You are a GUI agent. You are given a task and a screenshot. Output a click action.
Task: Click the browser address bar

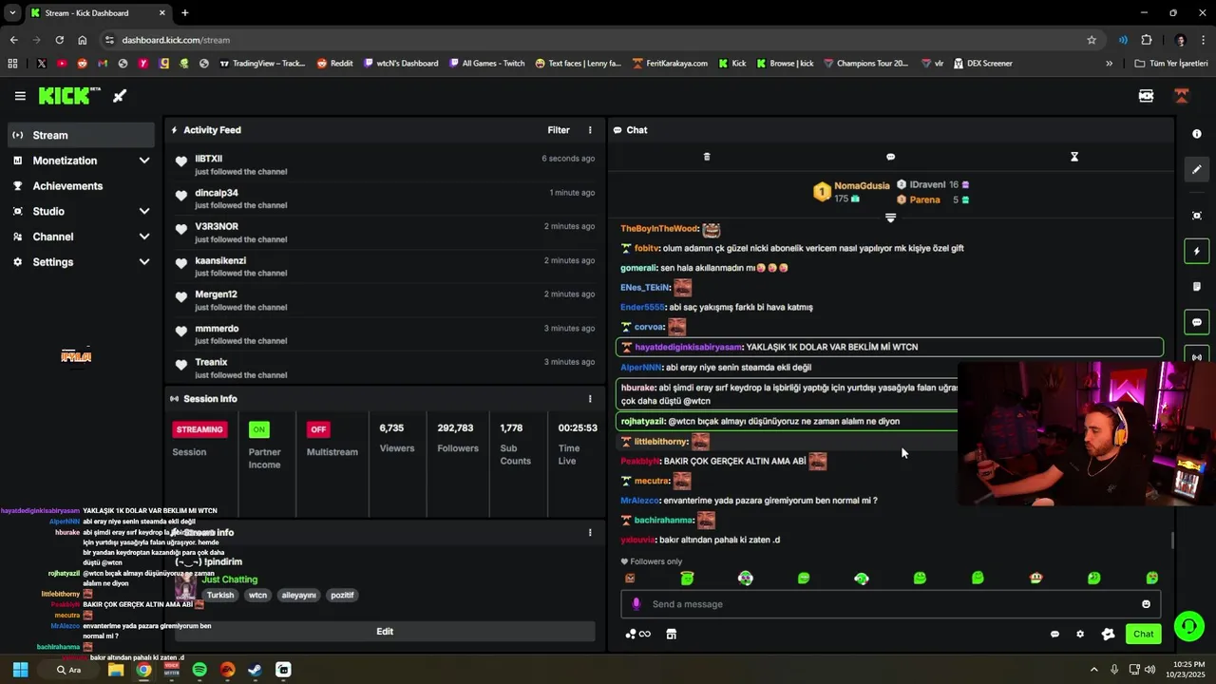pyautogui.click(x=598, y=40)
